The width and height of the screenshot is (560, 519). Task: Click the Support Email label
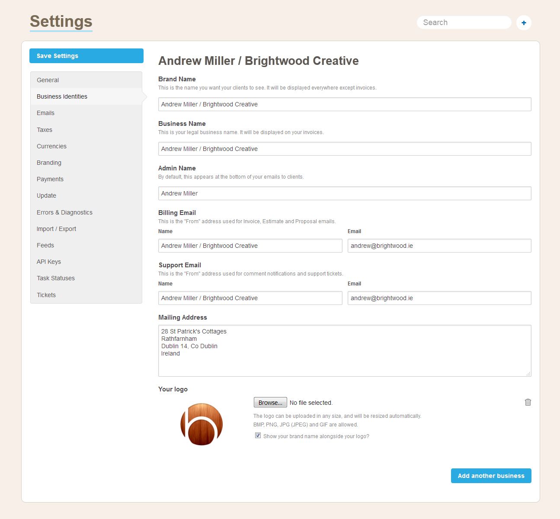pyautogui.click(x=179, y=265)
